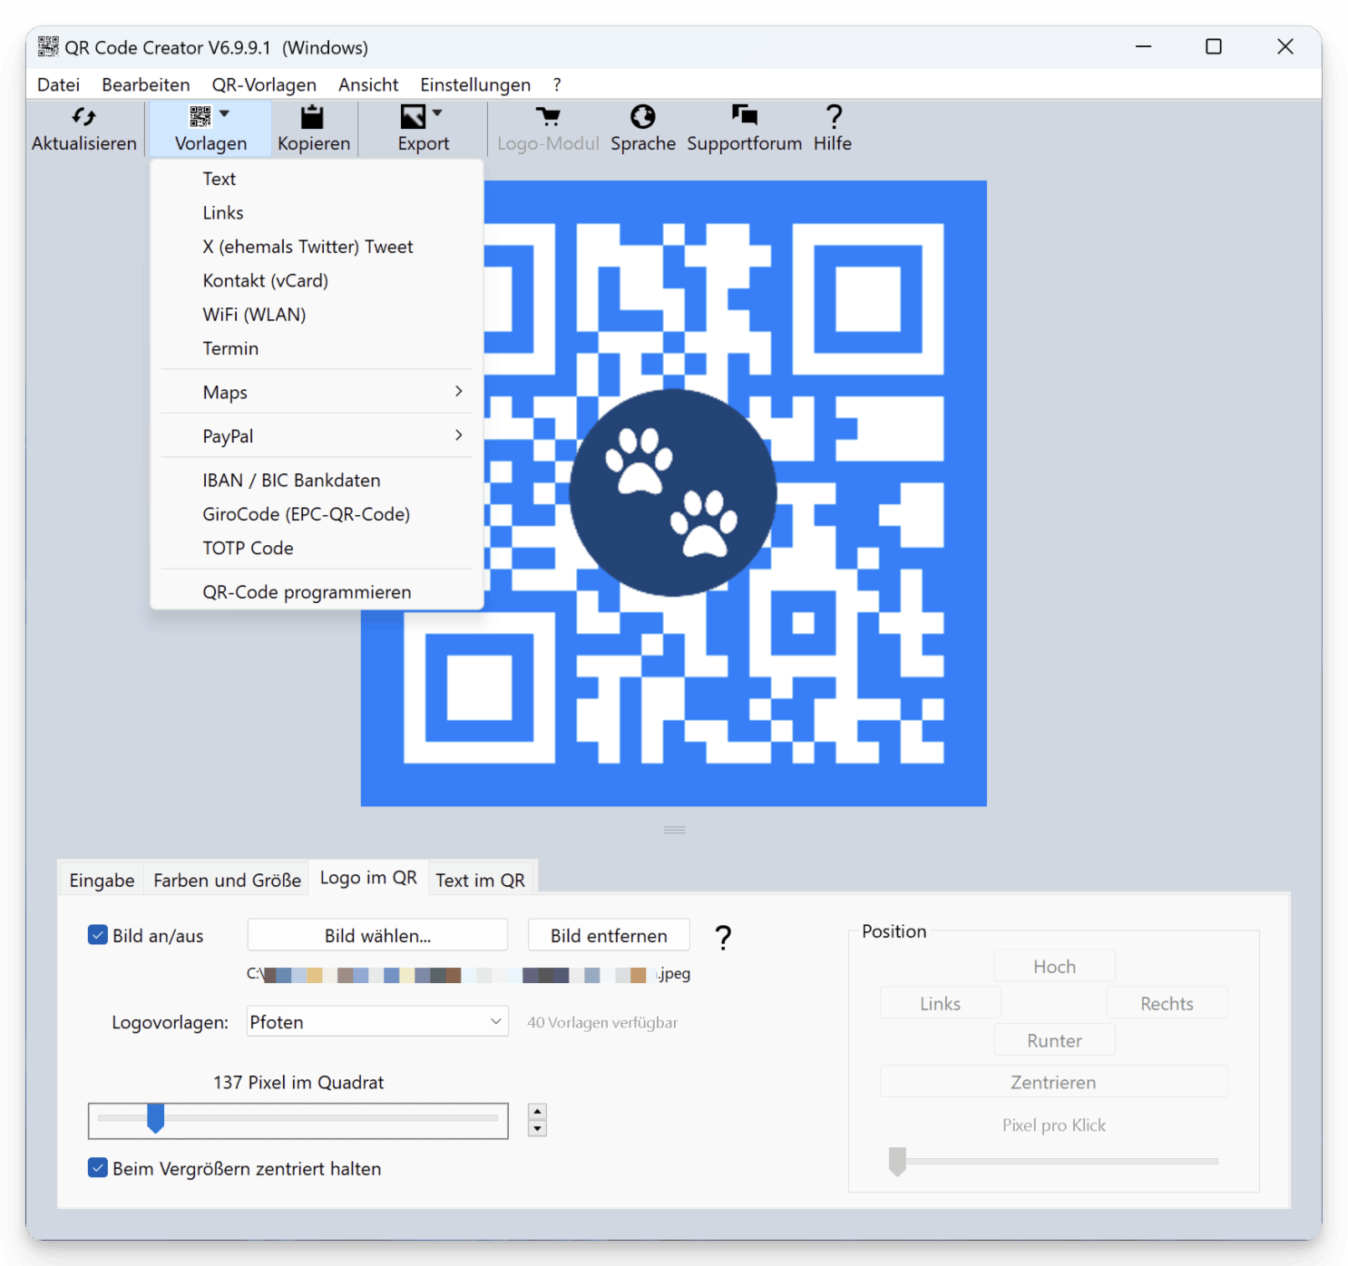Increase logo size with stepper up arrow
1348x1266 pixels.
pos(538,1112)
